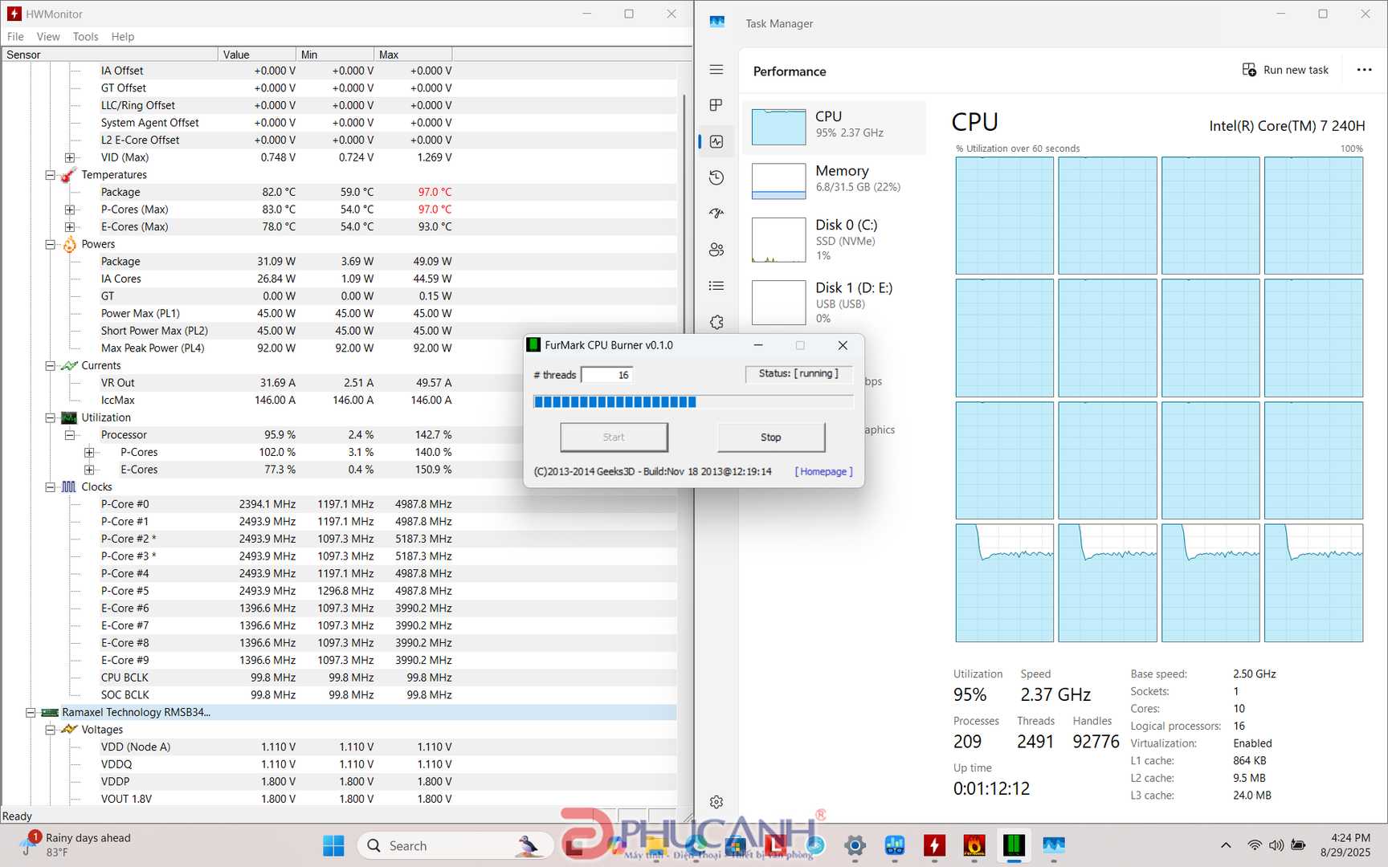
Task: Open HWMonitor lightning bolt taskbar icon
Action: [934, 845]
